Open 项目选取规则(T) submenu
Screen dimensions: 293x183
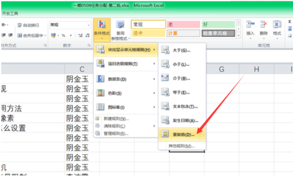pos(126,64)
